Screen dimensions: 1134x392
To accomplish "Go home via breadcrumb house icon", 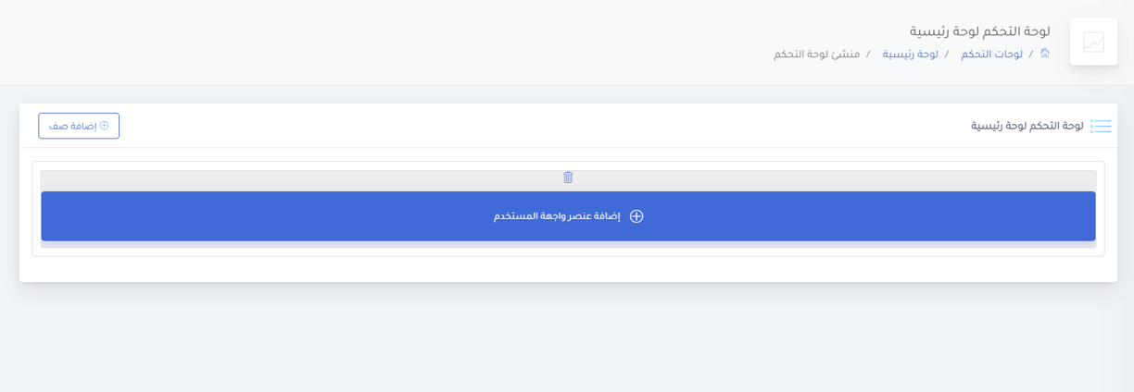I will [1045, 54].
